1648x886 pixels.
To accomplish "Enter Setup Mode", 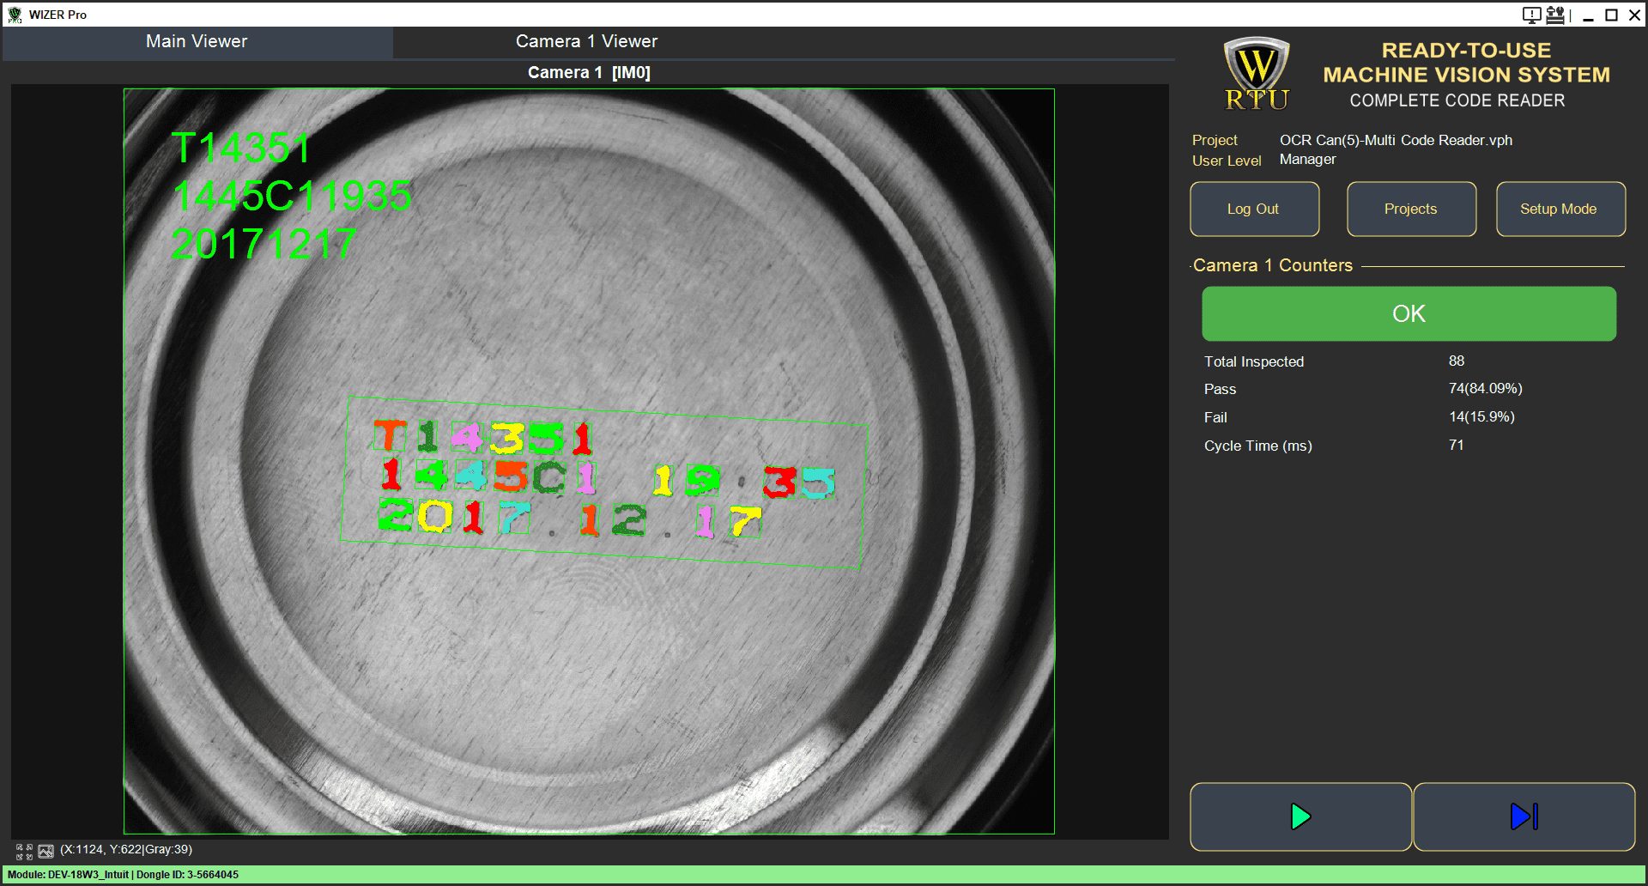I will (1560, 209).
